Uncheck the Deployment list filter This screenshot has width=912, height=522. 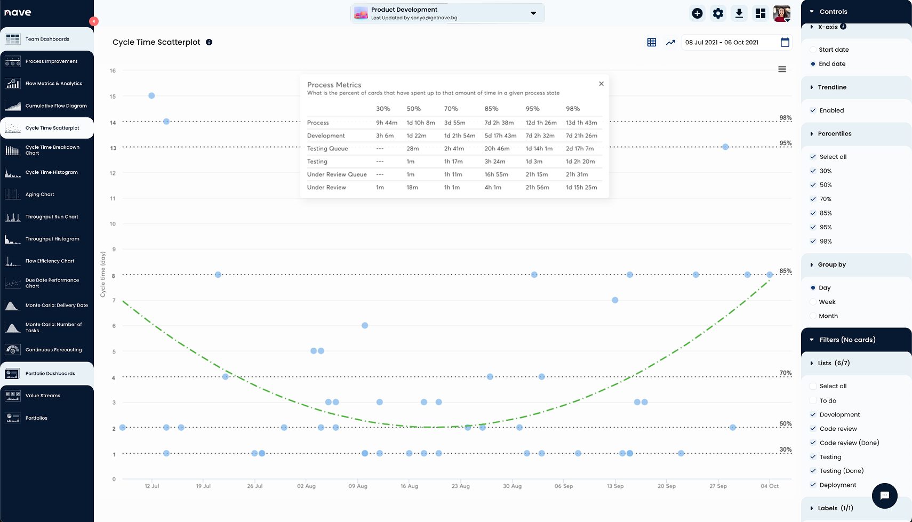pyautogui.click(x=813, y=485)
